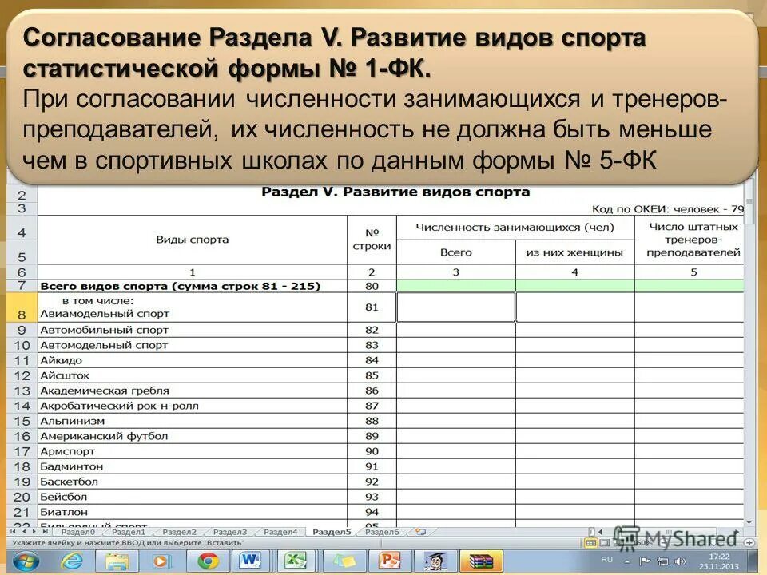
Task: Open Action Center flag in system tray
Action: pyautogui.click(x=645, y=560)
